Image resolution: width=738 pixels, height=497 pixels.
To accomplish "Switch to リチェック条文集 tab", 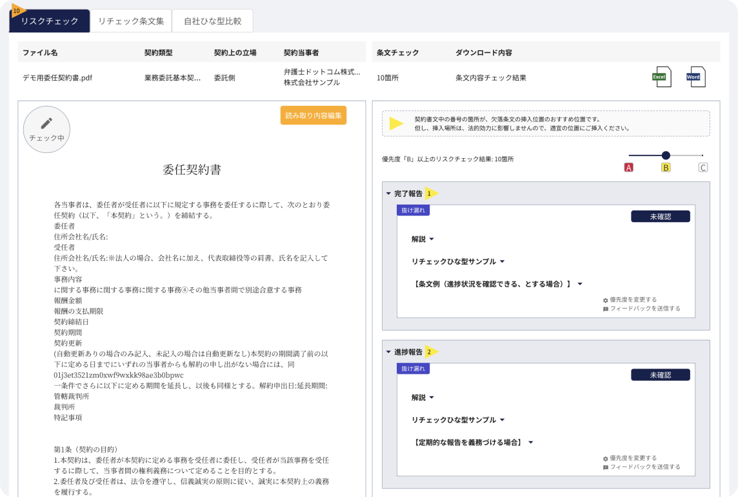I will coord(131,21).
